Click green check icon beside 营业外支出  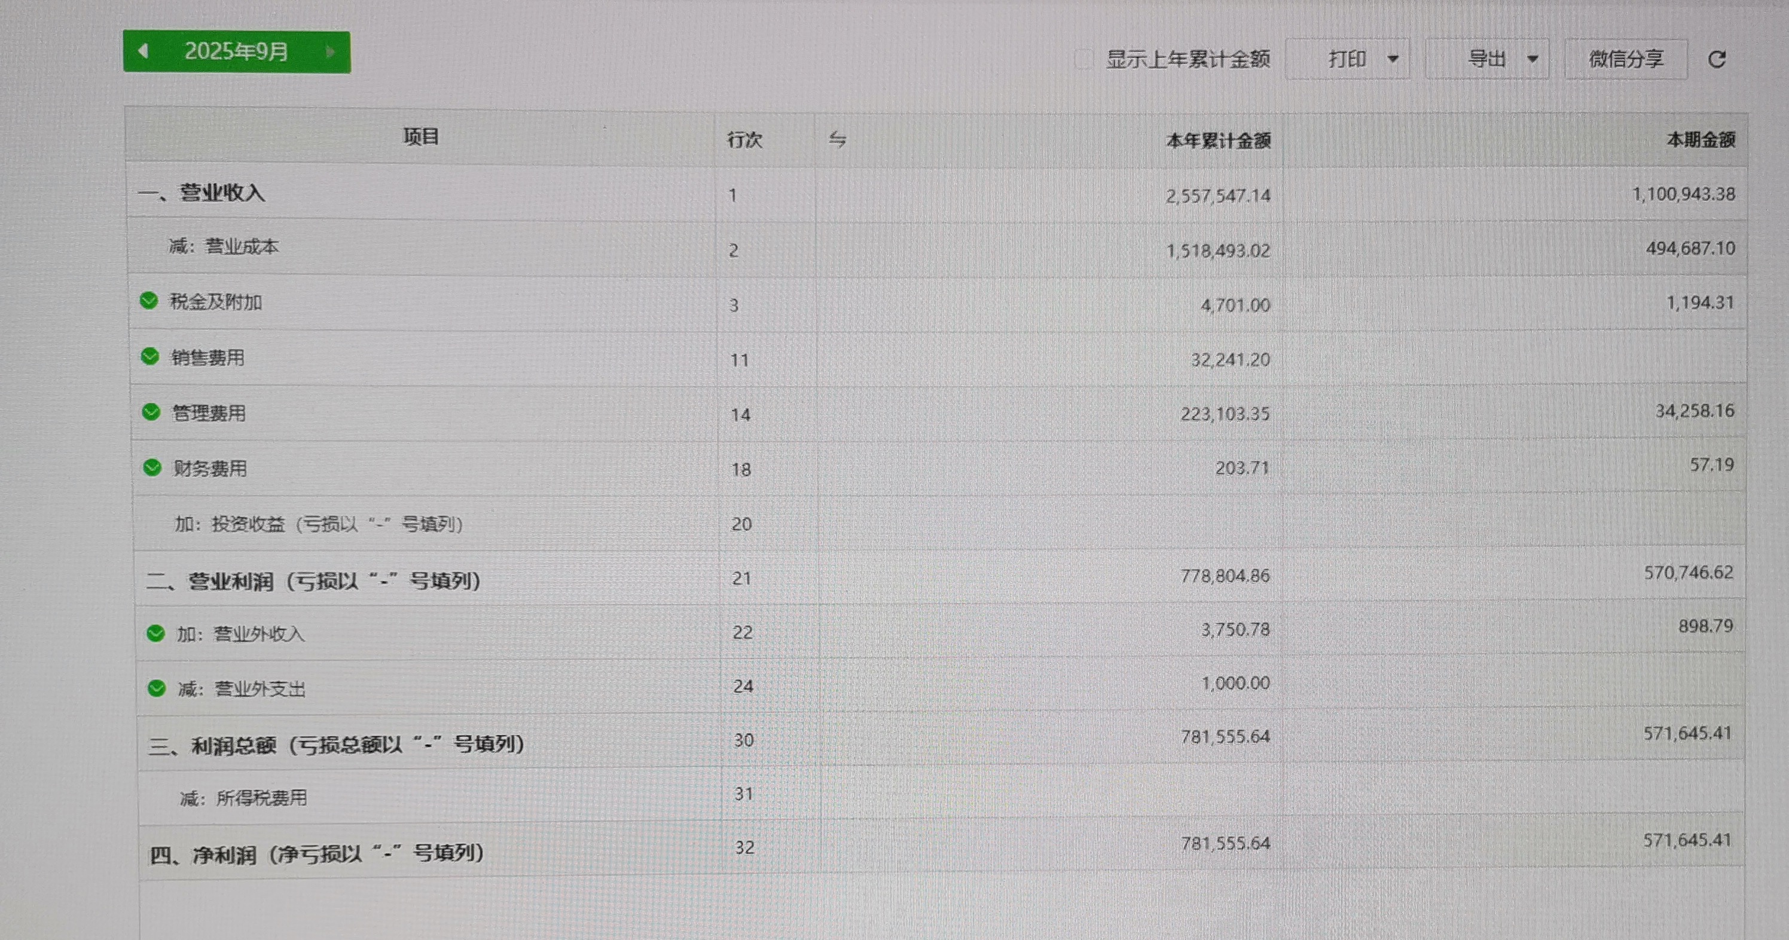(x=157, y=688)
